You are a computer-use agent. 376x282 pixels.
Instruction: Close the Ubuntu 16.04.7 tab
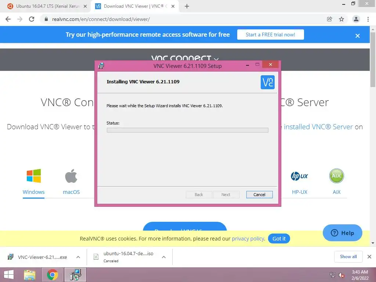point(85,7)
